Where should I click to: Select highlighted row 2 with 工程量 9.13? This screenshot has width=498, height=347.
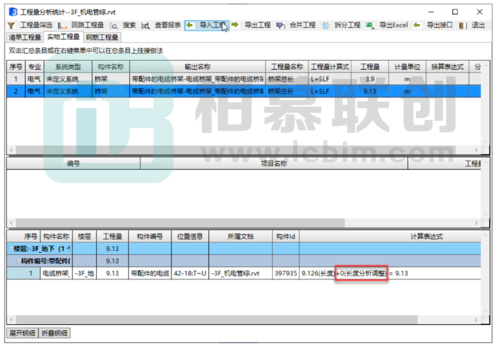[243, 91]
